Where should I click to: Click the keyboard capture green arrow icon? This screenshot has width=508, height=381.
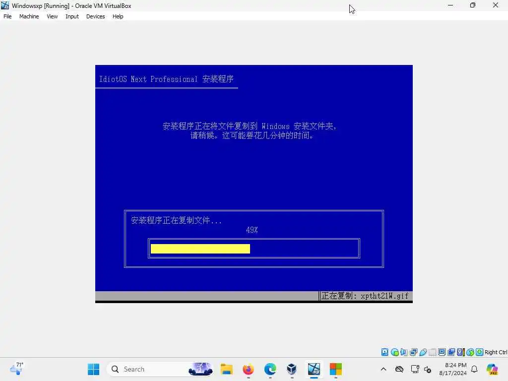[480, 352]
